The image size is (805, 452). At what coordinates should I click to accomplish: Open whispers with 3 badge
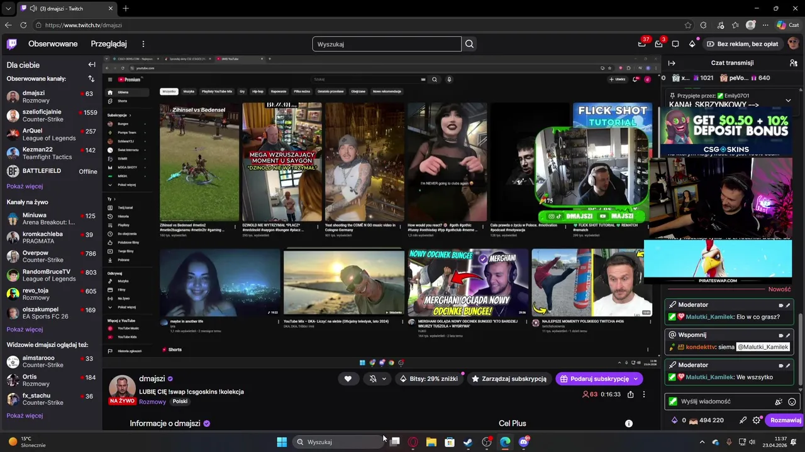click(658, 44)
